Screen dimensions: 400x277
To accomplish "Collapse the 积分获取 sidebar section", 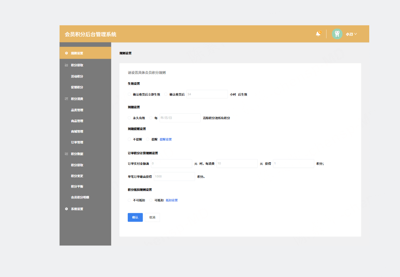I will [x=77, y=65].
